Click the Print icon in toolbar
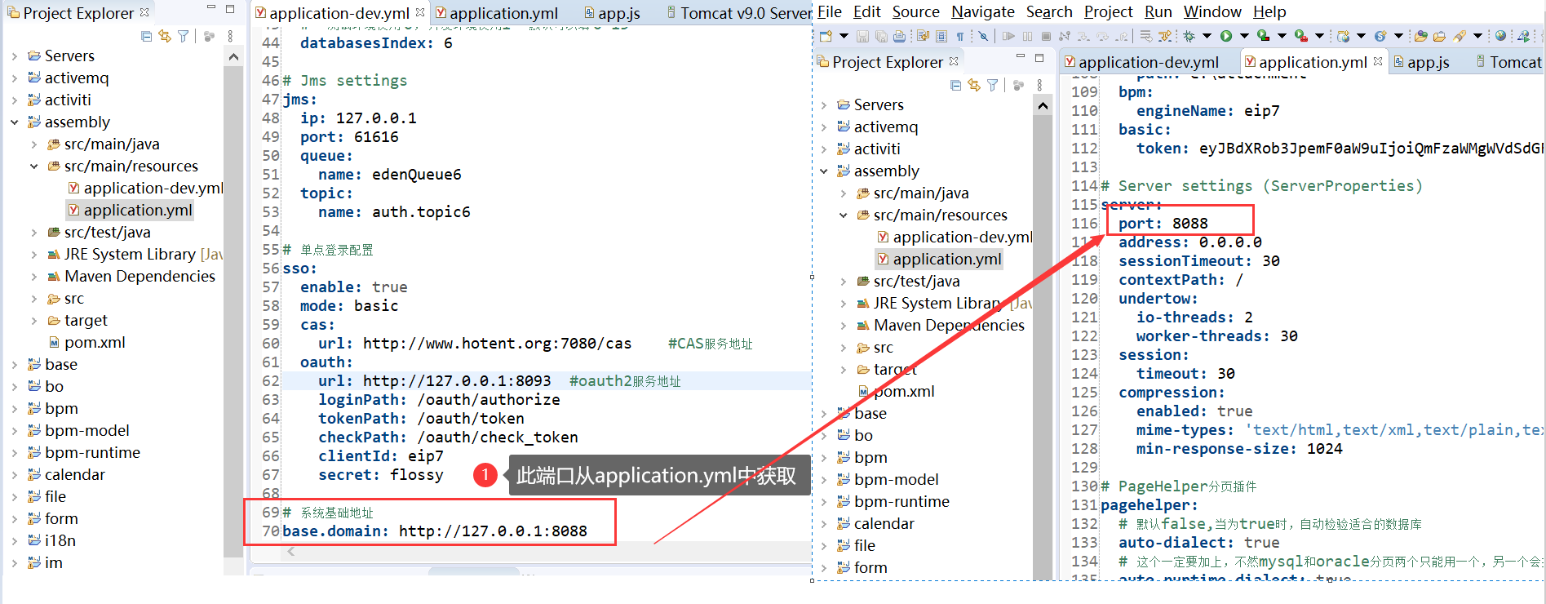This screenshot has height=604, width=1546. click(899, 36)
